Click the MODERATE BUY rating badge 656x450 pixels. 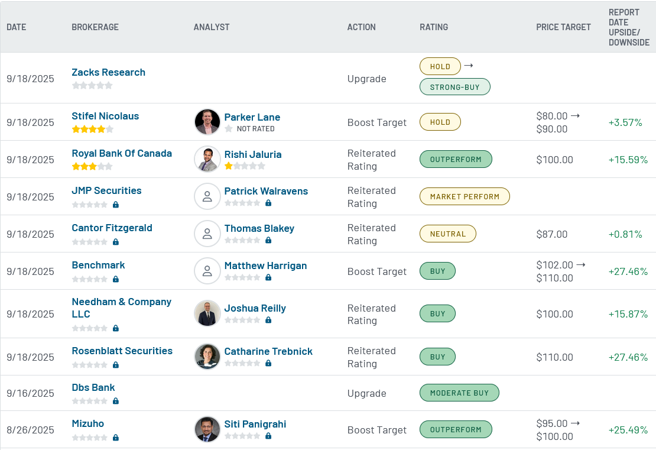(459, 393)
